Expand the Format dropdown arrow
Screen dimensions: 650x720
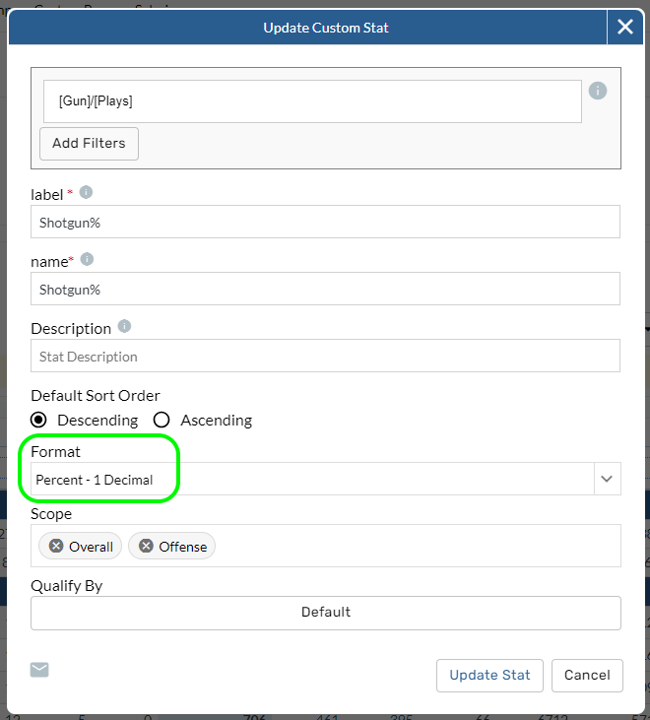[607, 480]
